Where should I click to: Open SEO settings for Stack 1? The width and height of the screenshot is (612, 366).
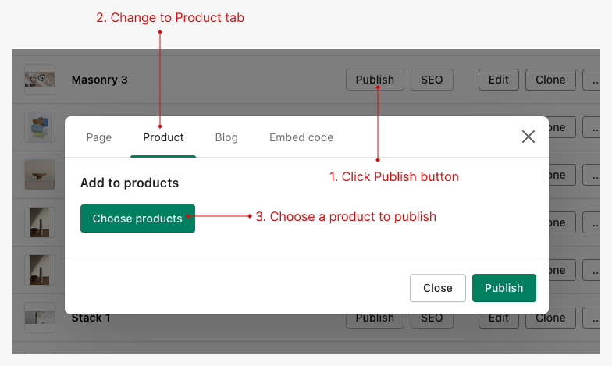(432, 318)
